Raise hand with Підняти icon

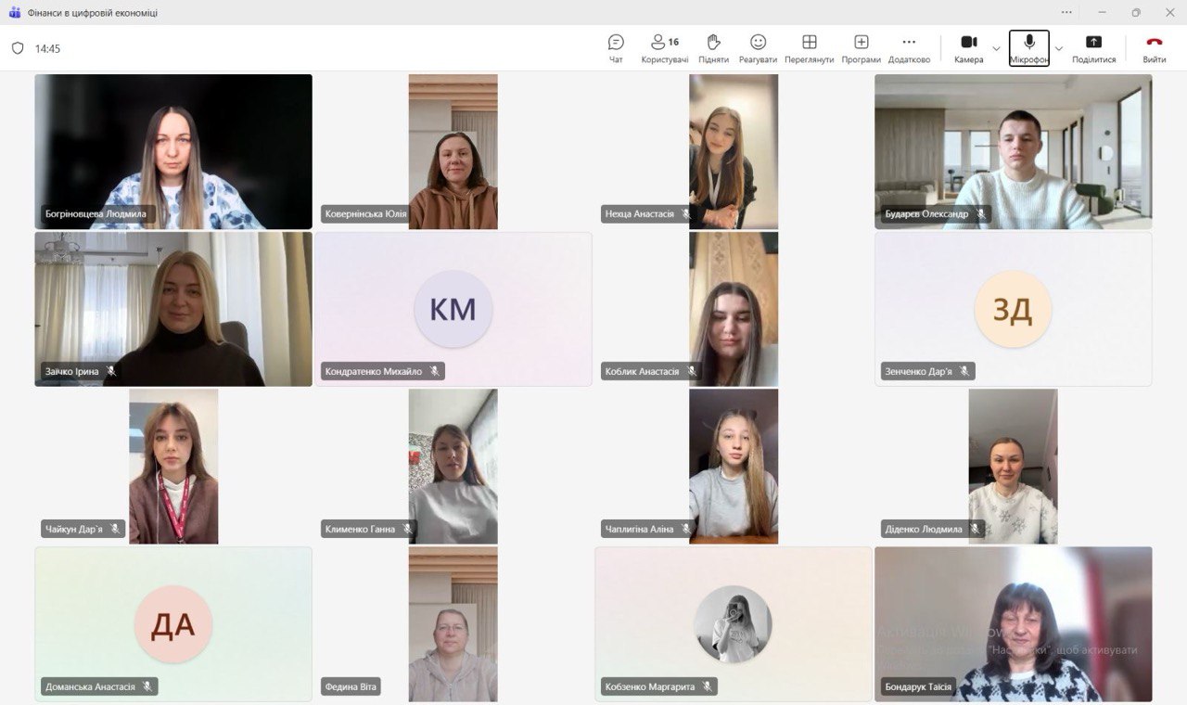click(x=713, y=48)
